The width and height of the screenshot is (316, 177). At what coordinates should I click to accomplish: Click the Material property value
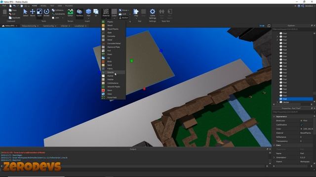[x=306, y=133]
